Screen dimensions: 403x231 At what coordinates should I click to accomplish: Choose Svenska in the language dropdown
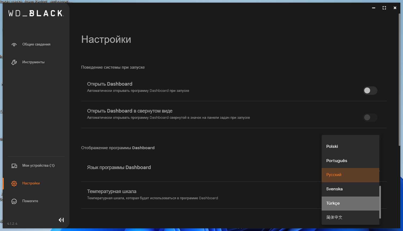[x=350, y=189]
